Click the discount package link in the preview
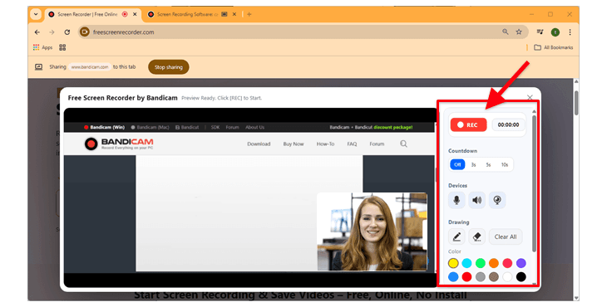 pyautogui.click(x=393, y=127)
